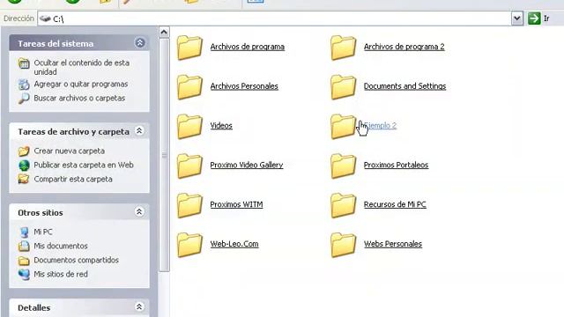Click the Ejemplo 2 folder icon
Image resolution: width=564 pixels, height=317 pixels.
343,126
